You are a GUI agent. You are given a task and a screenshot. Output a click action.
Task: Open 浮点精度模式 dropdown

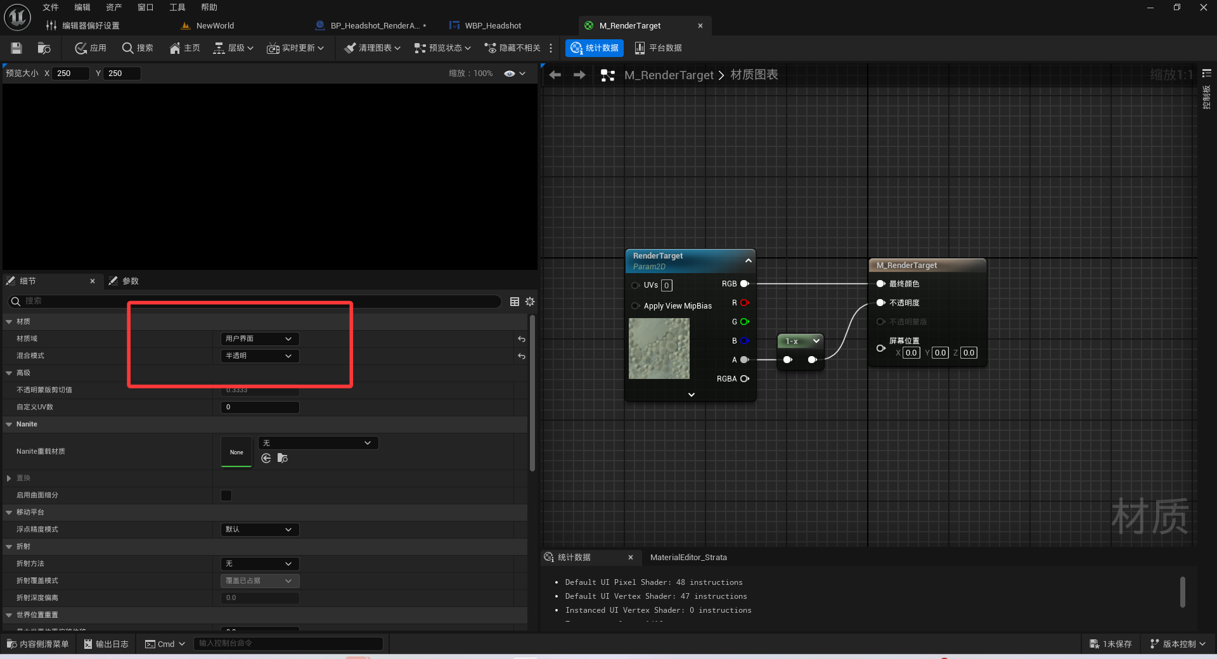coord(260,530)
